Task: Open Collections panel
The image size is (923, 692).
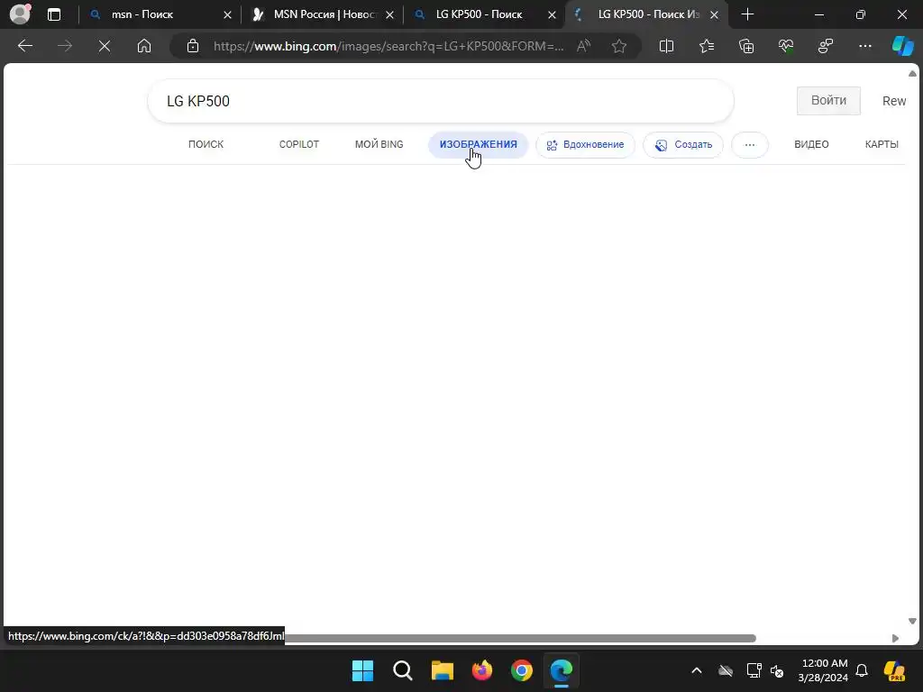Action: [x=746, y=46]
